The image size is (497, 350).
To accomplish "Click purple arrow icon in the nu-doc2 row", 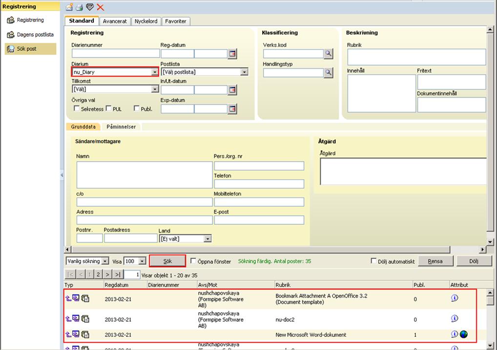I will point(68,319).
